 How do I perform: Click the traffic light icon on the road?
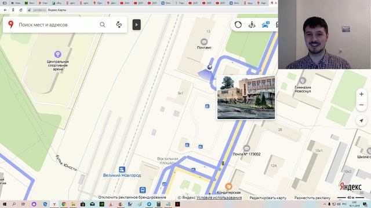point(223,163)
